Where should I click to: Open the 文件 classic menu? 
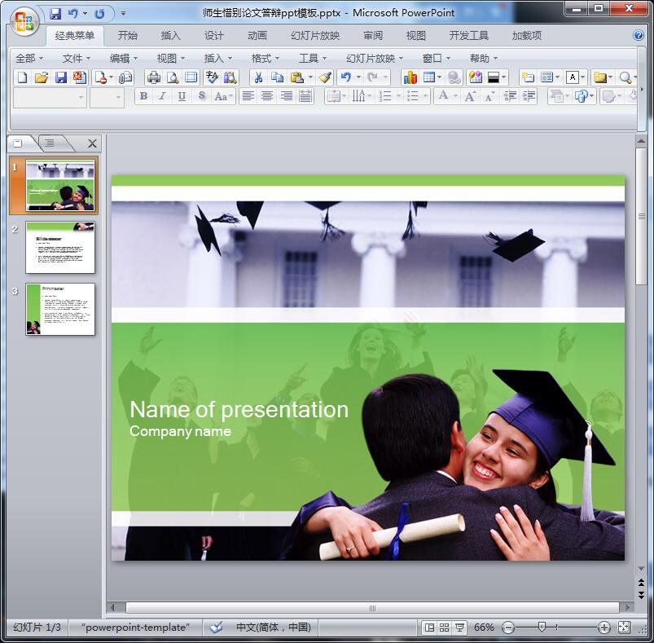click(x=77, y=59)
